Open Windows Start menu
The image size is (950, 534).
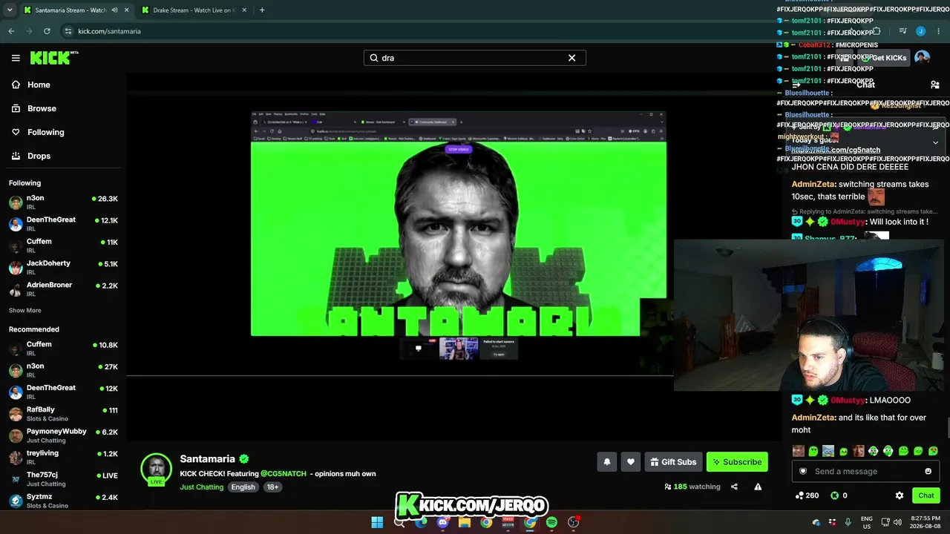(377, 522)
